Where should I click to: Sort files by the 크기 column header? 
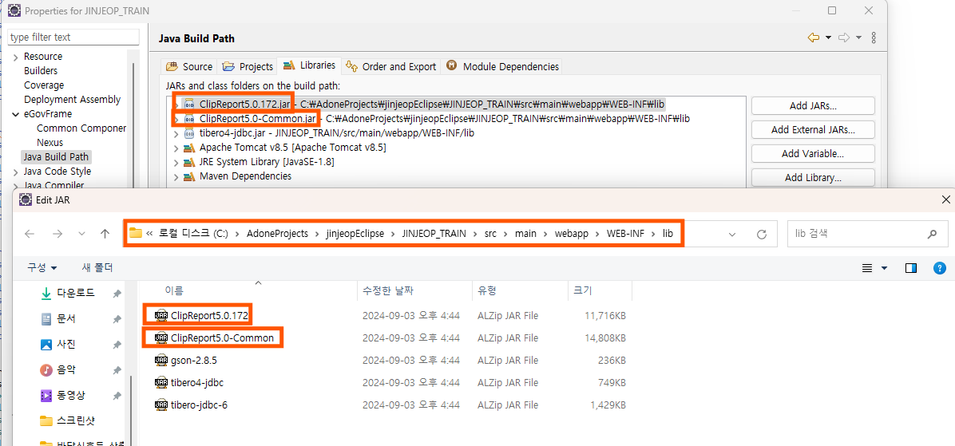[600, 291]
